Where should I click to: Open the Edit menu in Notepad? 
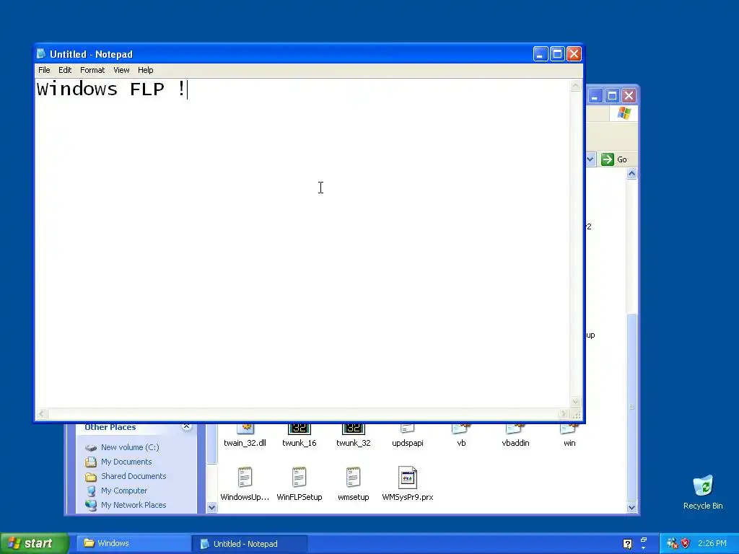[64, 70]
